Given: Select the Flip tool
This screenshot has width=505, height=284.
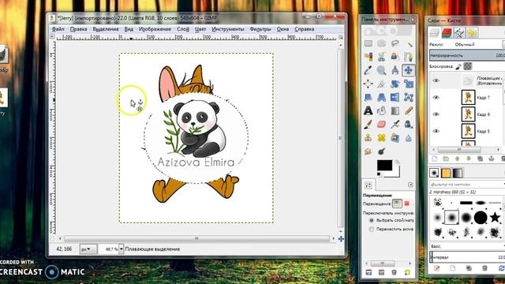Looking at the screenshot, I should (x=395, y=97).
